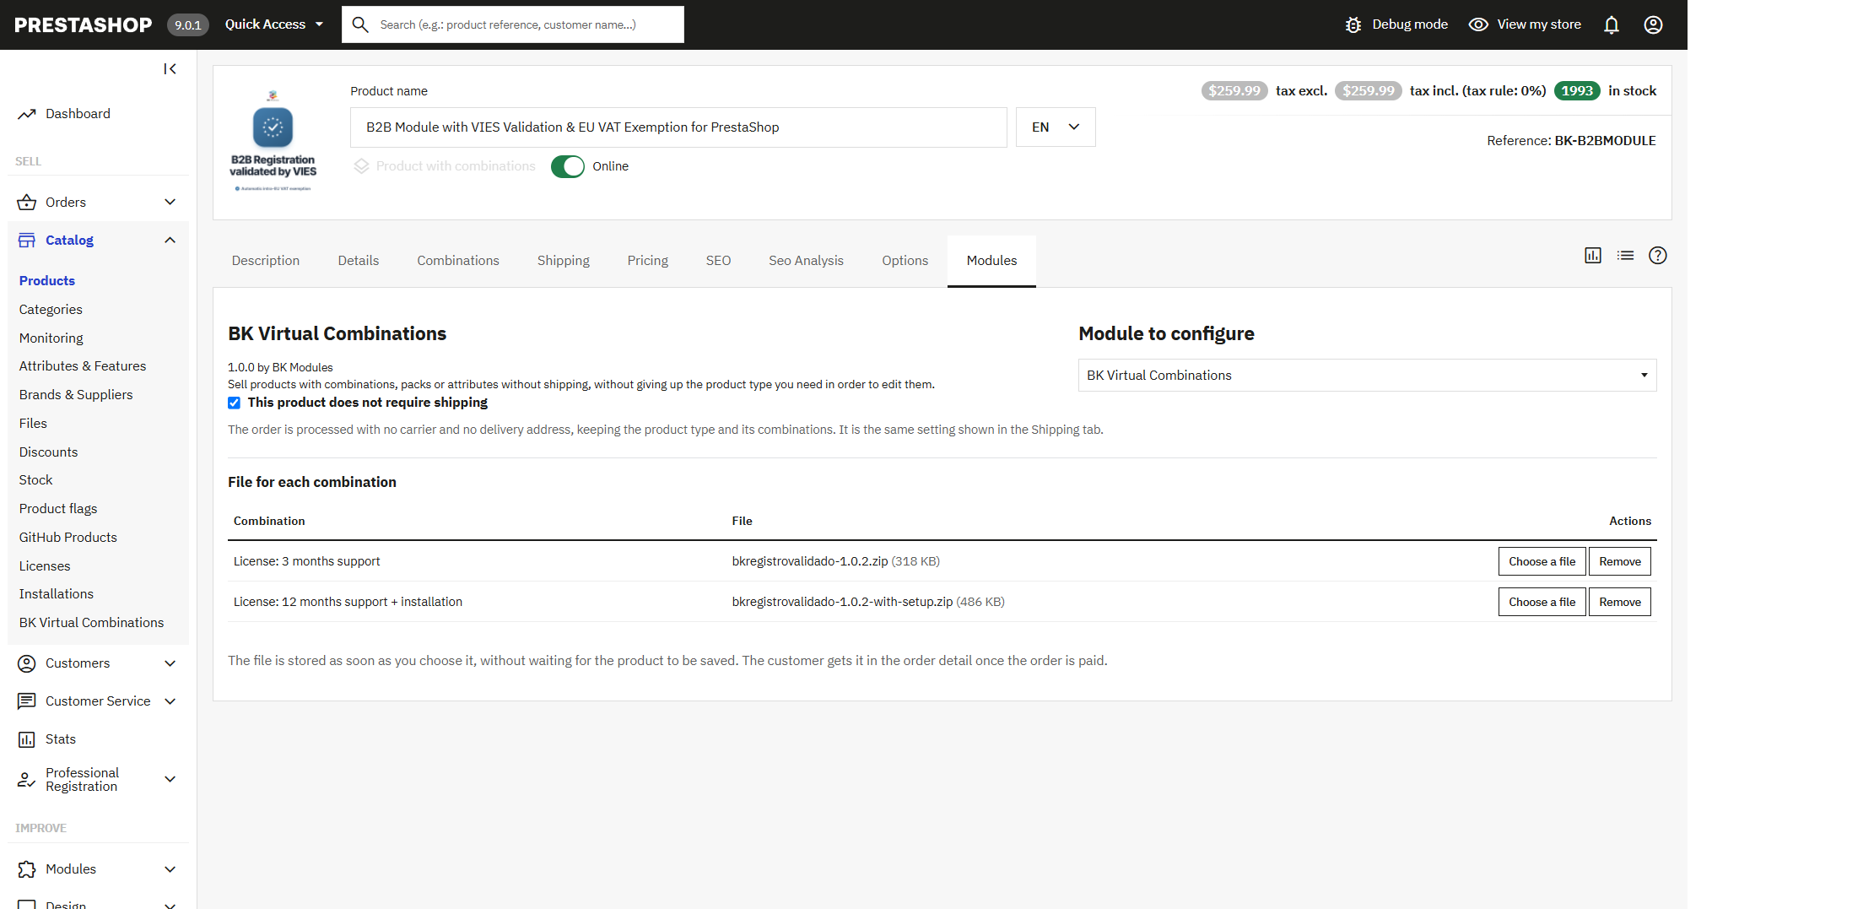Open the catalog Files page
The height and width of the screenshot is (909, 1874).
click(33, 424)
